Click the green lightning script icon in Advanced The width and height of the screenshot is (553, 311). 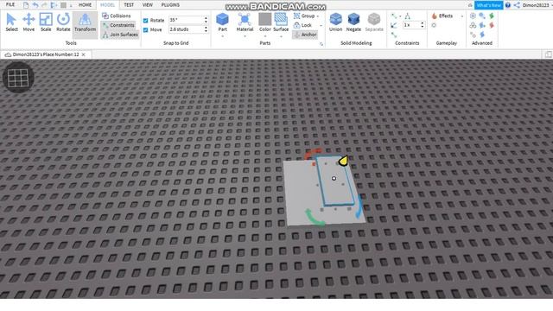(492, 16)
